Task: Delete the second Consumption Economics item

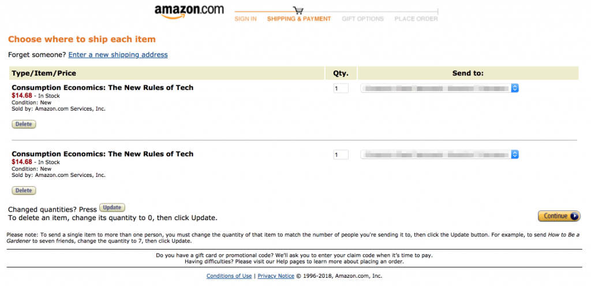Action: click(x=24, y=190)
